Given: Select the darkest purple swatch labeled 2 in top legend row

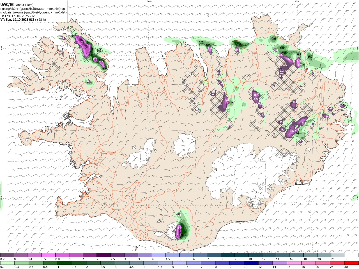Looking at the screenshot, I should 103,255.
